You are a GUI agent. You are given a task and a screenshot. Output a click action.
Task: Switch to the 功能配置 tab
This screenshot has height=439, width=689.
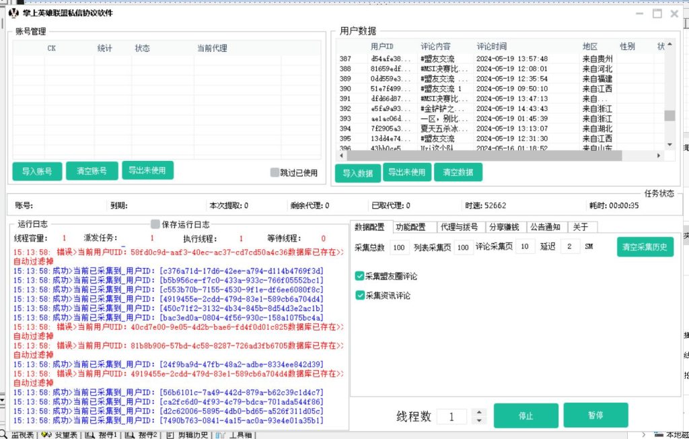pos(412,227)
